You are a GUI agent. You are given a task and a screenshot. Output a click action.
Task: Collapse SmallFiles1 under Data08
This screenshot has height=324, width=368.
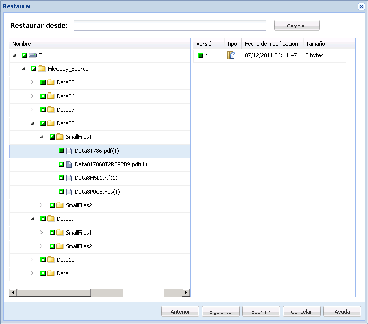click(42, 137)
